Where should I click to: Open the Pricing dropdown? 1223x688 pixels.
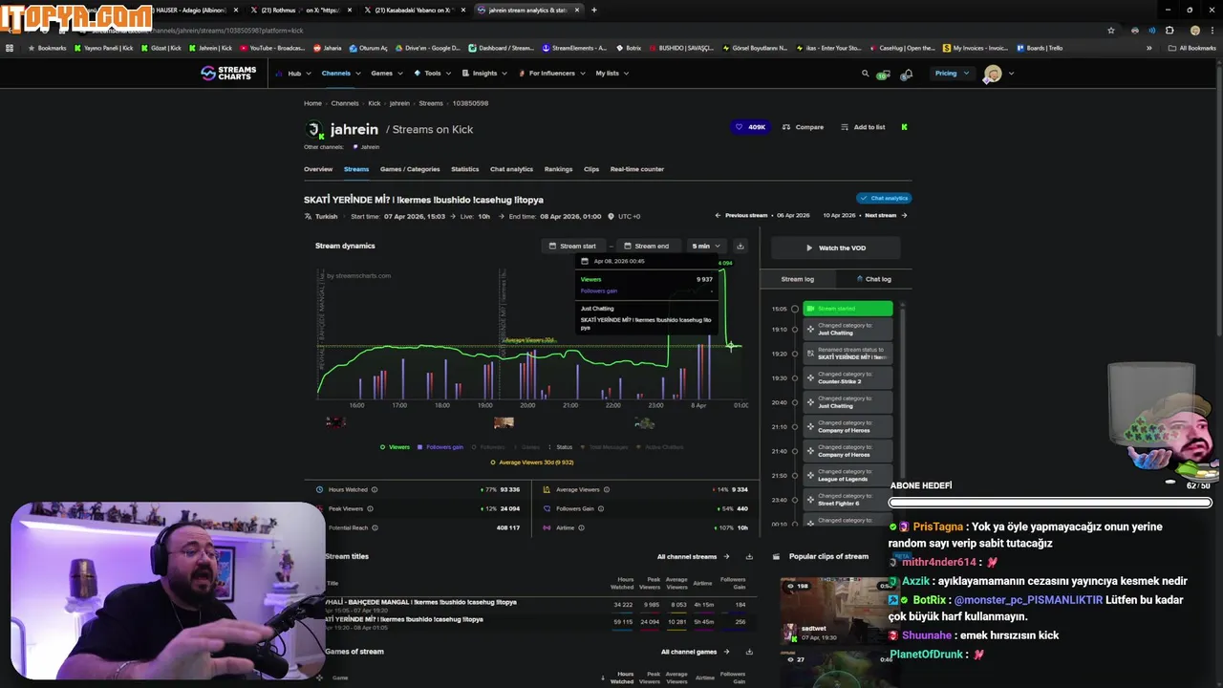[952, 74]
